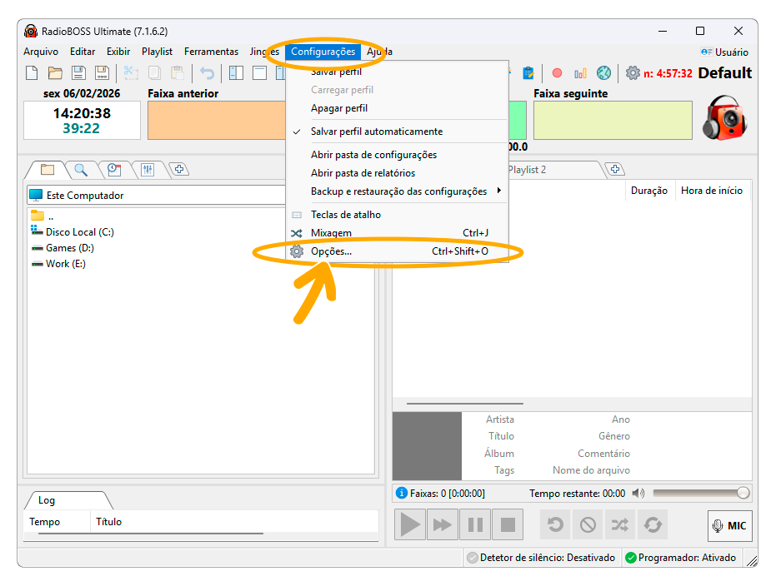Click the open folder toolbar icon
Viewport: 776px width, 586px height.
[55, 73]
